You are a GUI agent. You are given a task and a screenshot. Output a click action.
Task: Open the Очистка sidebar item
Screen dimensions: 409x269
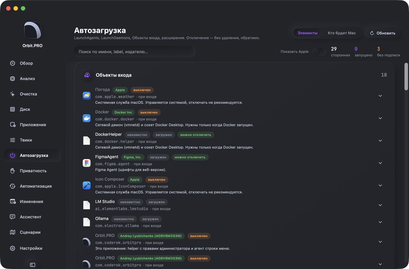point(32,94)
